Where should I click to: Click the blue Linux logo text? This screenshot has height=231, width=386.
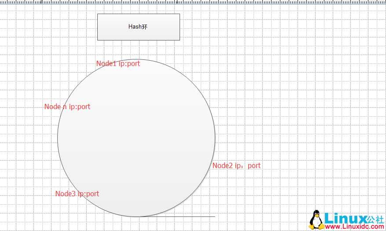pyautogui.click(x=346, y=218)
